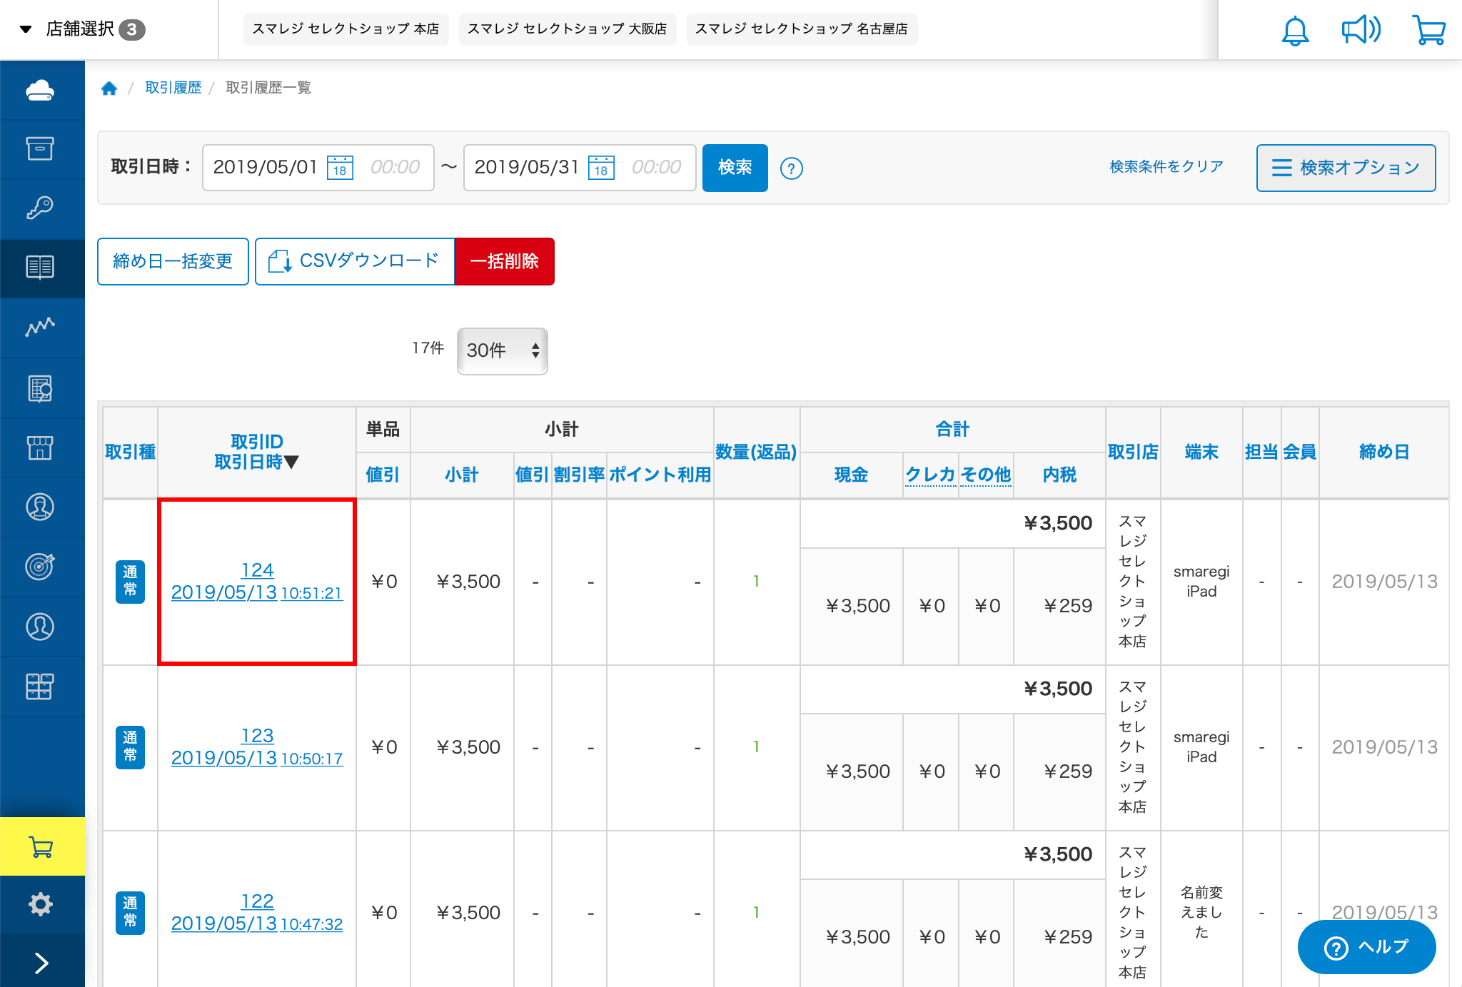Viewport: 1462px width, 987px height.
Task: Click 数量(返品) column header
Action: pos(756,452)
